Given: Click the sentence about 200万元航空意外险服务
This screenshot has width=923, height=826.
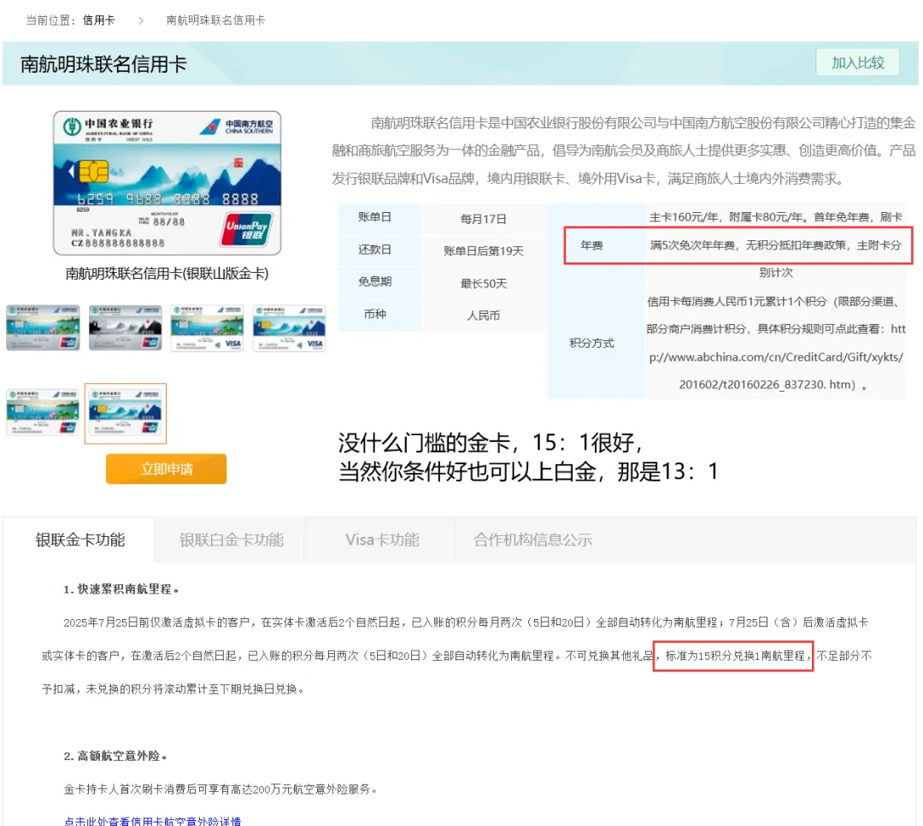Looking at the screenshot, I should pyautogui.click(x=220, y=789).
